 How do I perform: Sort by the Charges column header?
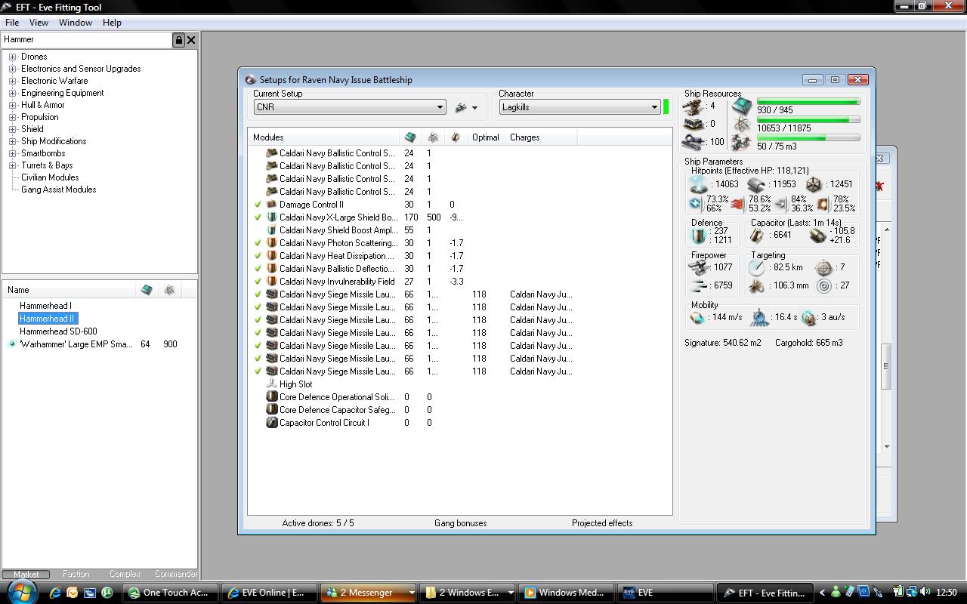541,137
